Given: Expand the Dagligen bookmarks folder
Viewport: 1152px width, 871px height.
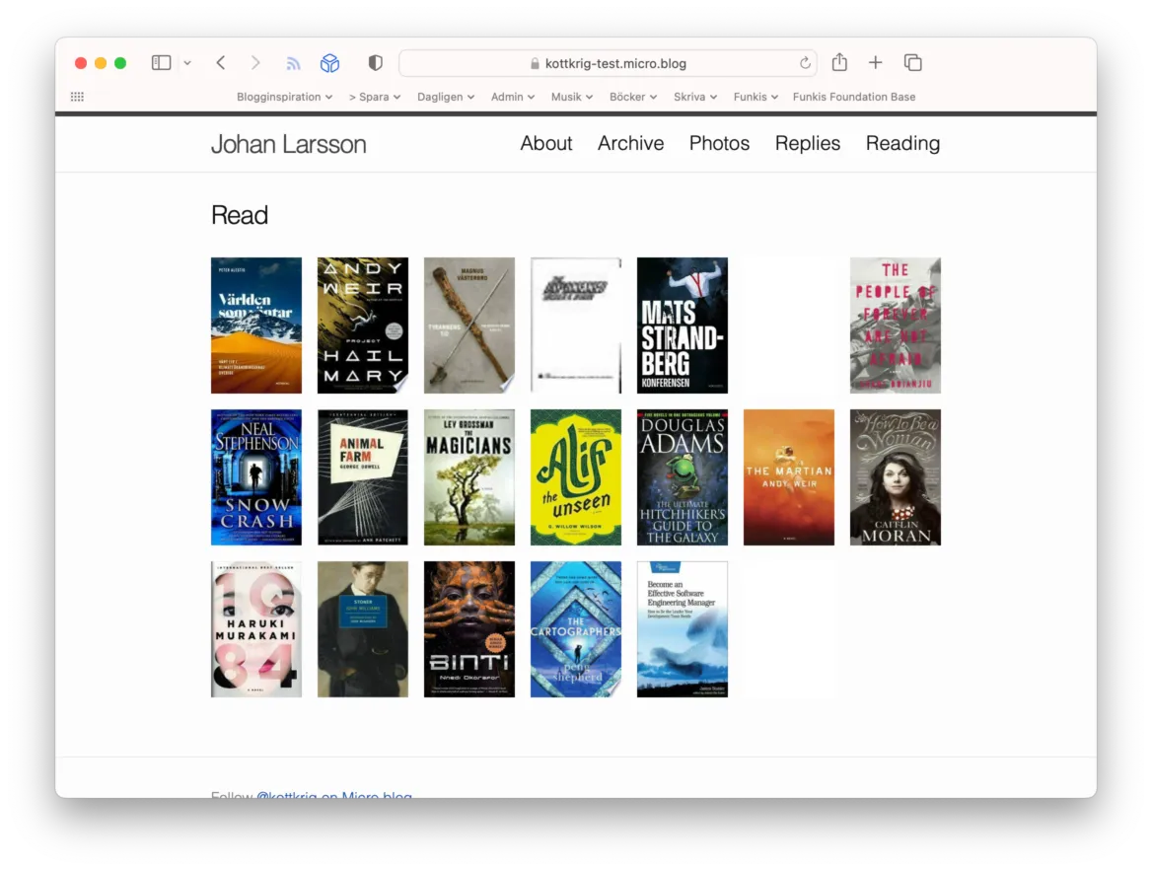Looking at the screenshot, I should pyautogui.click(x=446, y=97).
